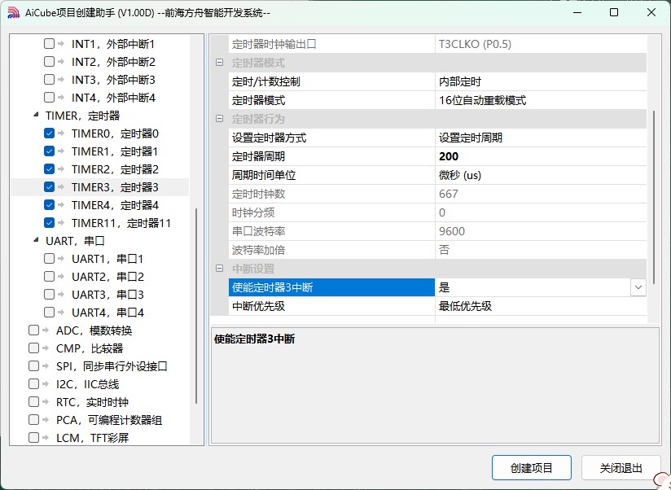
Task: Minimize the AiCube window
Action: click(x=577, y=12)
